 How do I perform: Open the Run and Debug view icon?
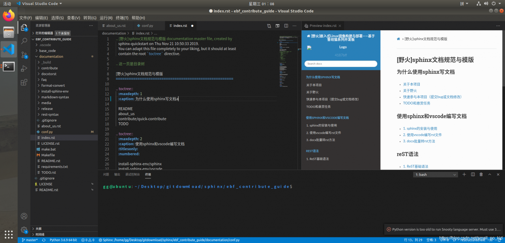(x=24, y=68)
